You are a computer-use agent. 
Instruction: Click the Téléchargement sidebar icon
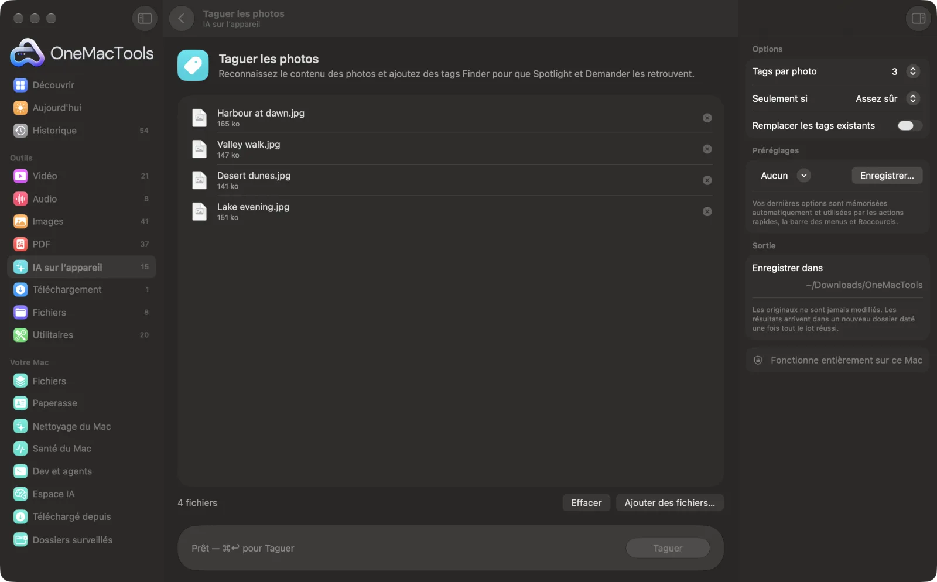click(x=20, y=290)
